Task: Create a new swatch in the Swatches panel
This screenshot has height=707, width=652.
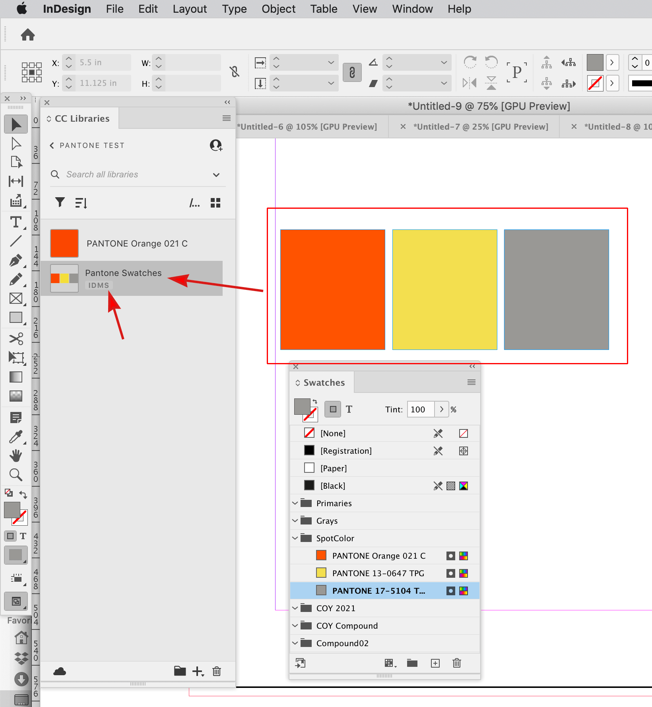Action: (435, 663)
